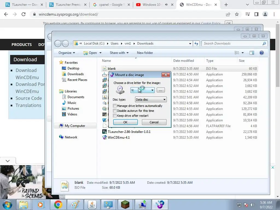Select Network in the navigation pane
The width and height of the screenshot is (280, 210).
coord(71,137)
